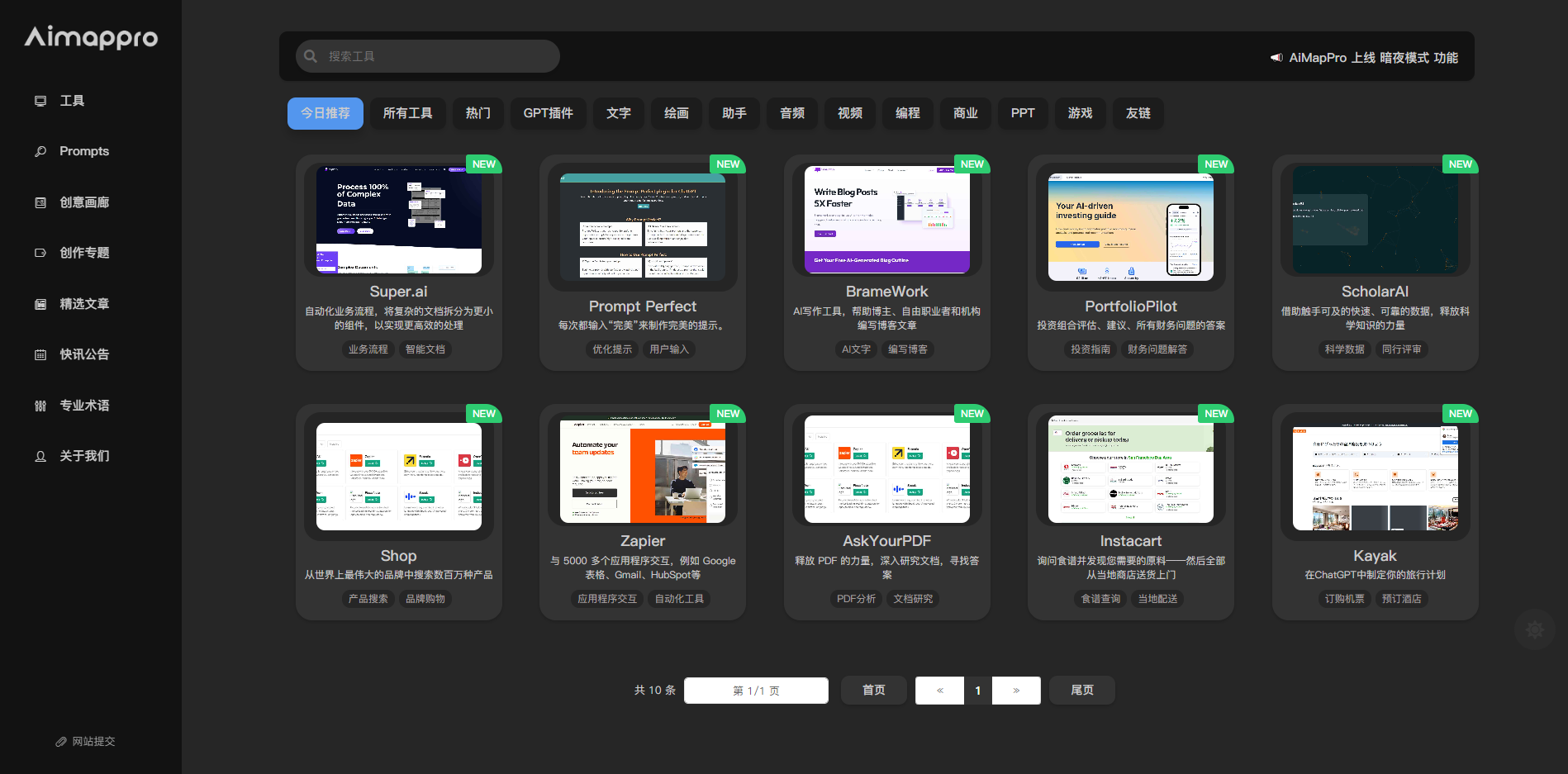Open the Zapier tool thumbnail

click(642, 472)
